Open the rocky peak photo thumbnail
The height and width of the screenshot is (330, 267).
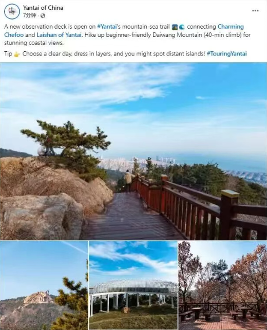click(44, 285)
